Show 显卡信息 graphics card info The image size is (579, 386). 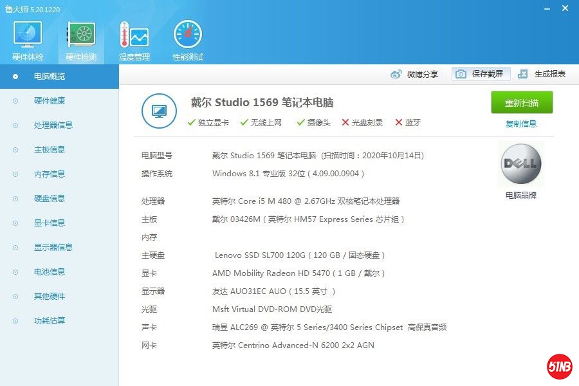coord(50,223)
